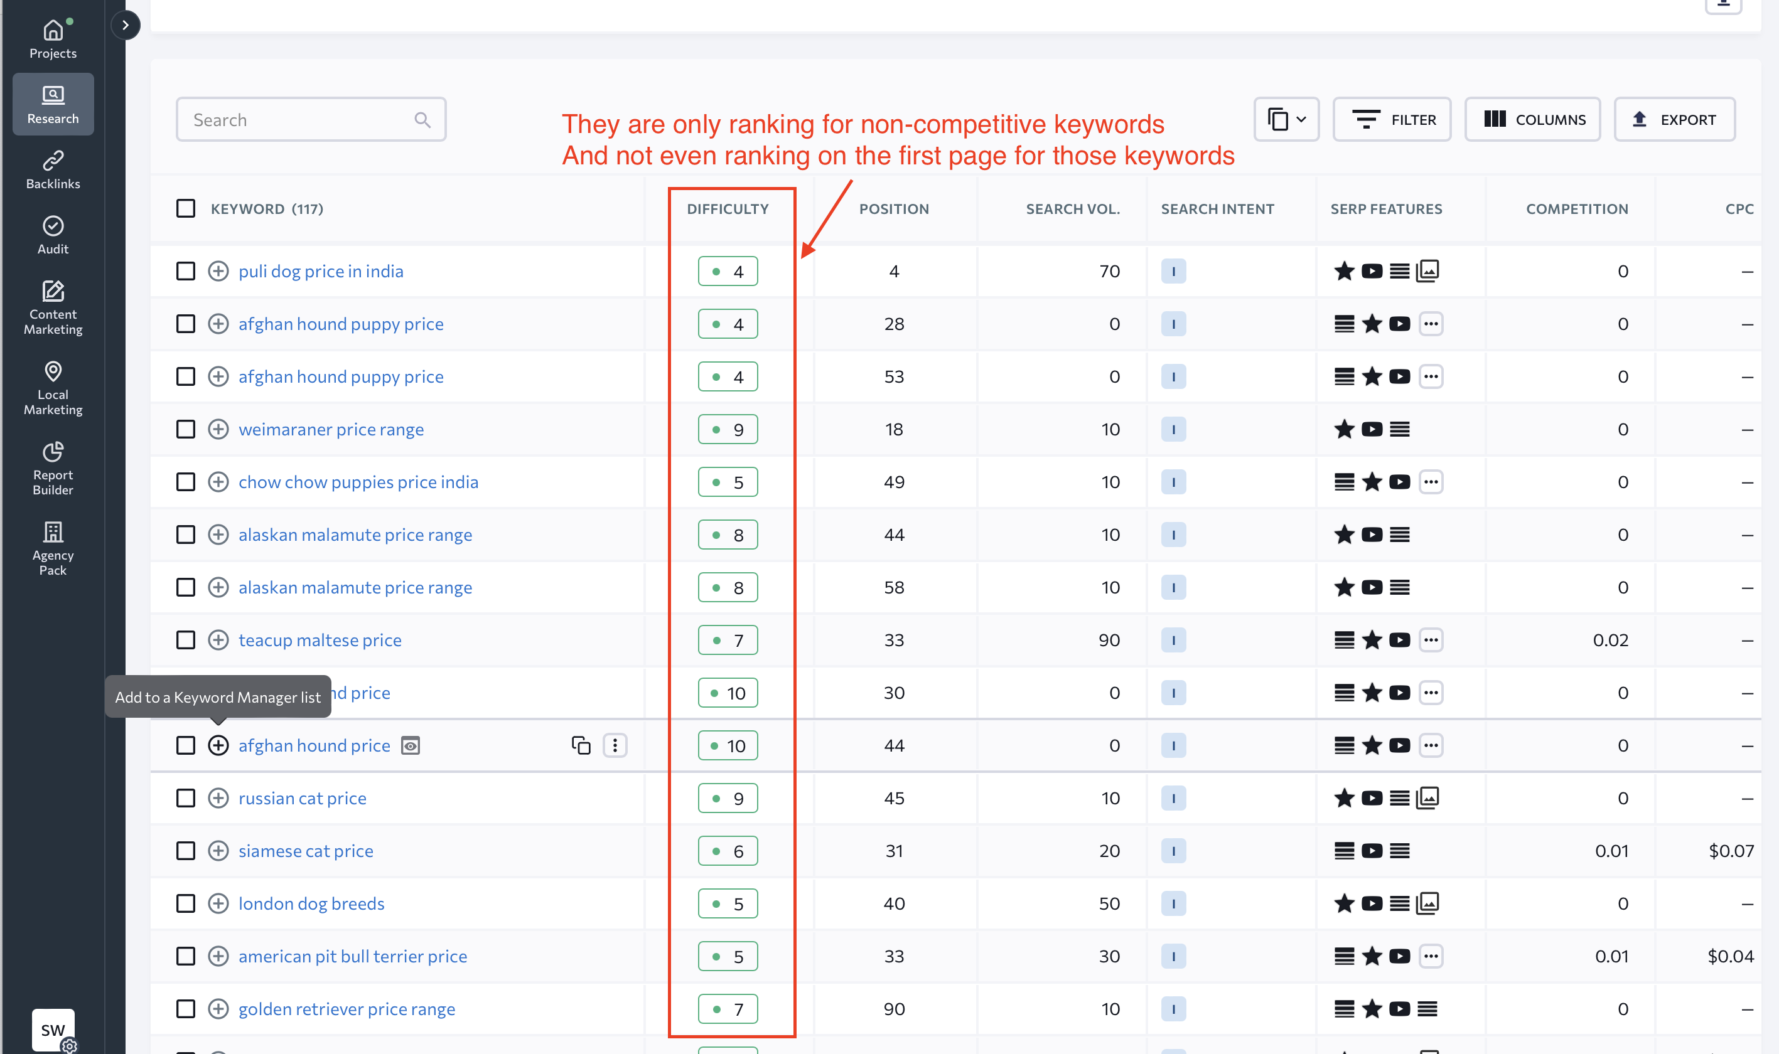The height and width of the screenshot is (1054, 1779).
Task: Click video SERP icon for london dog breeds
Action: click(1372, 903)
